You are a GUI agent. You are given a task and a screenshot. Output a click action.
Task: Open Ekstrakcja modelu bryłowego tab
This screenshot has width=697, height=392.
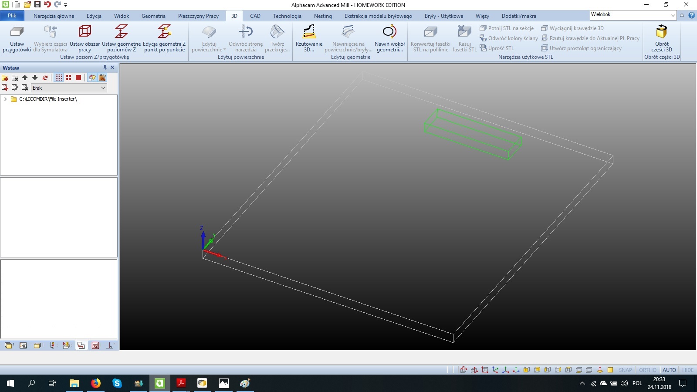click(378, 16)
